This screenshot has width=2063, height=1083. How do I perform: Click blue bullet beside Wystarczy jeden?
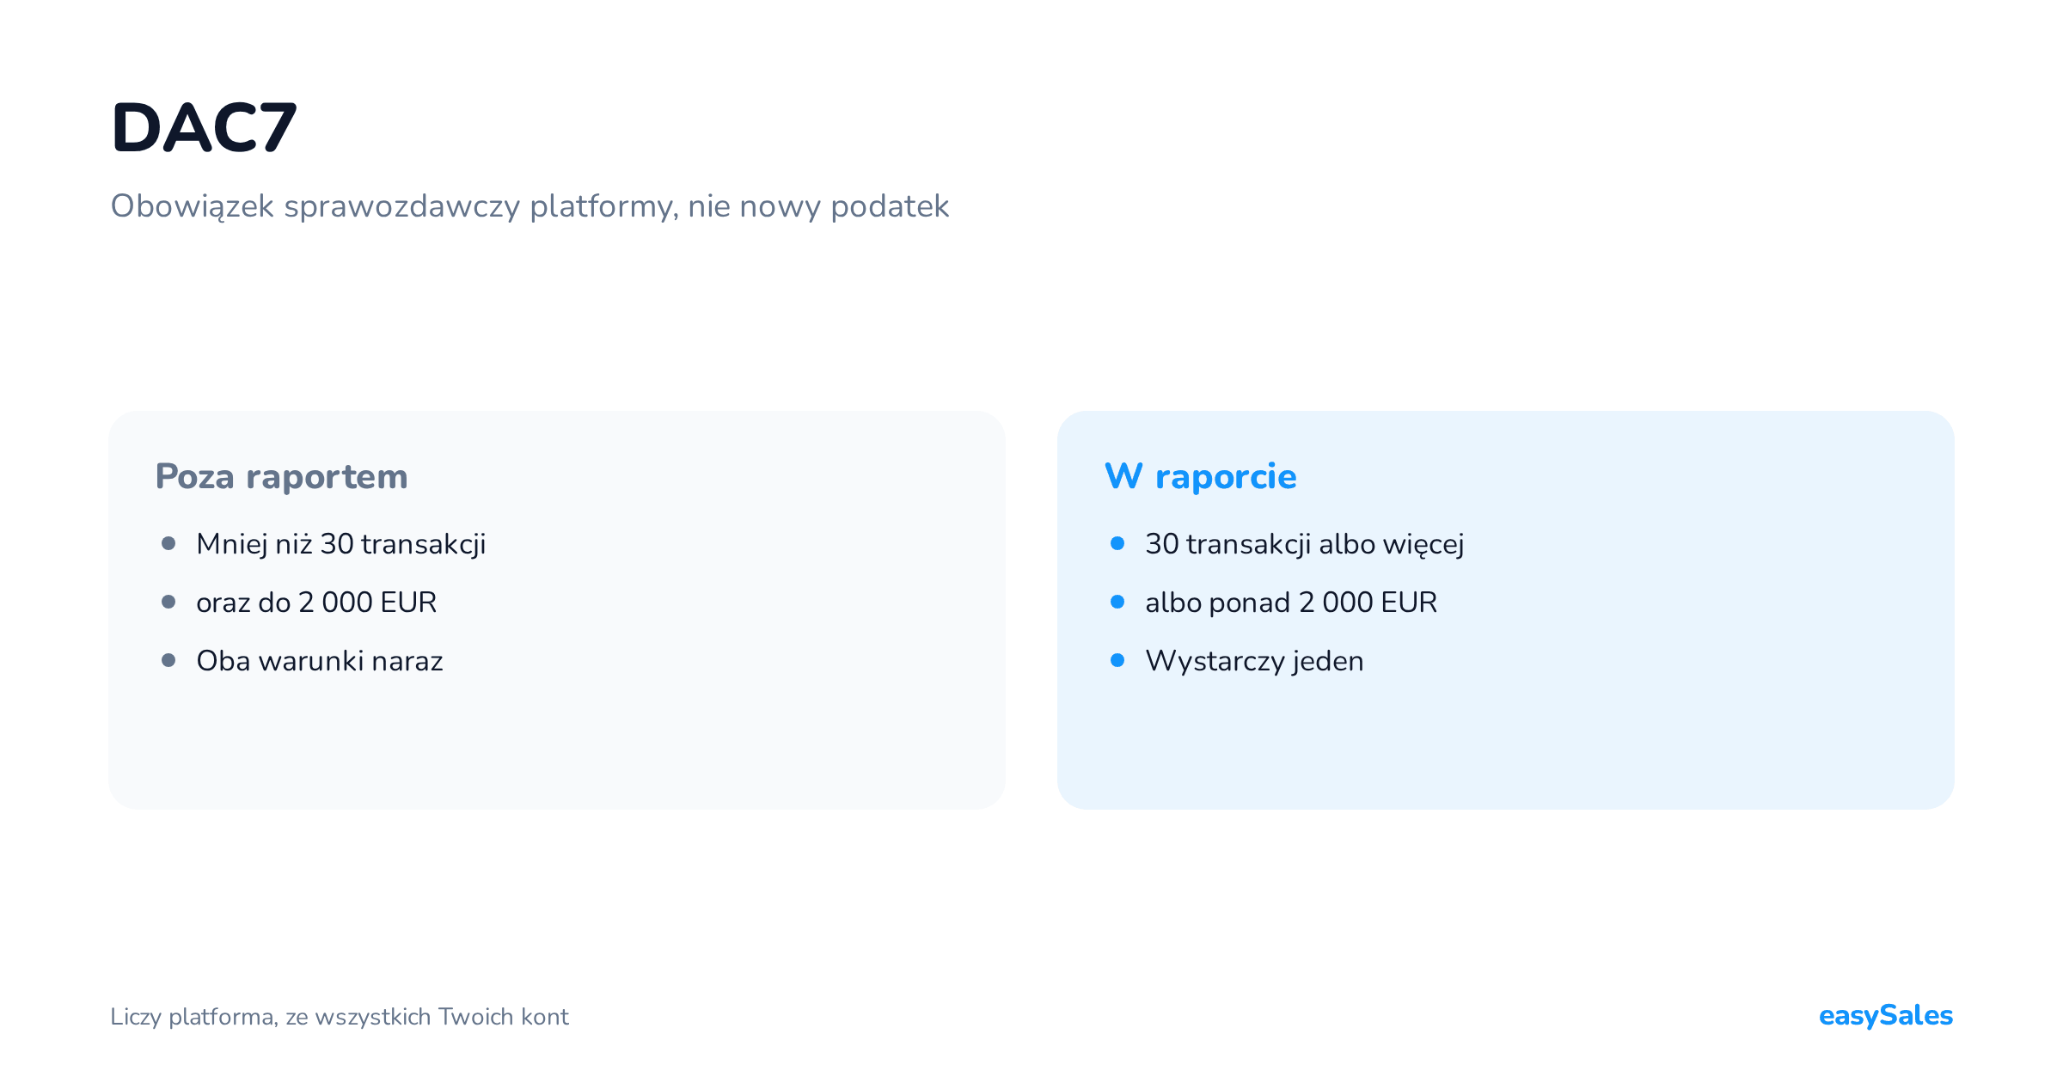click(x=1117, y=660)
